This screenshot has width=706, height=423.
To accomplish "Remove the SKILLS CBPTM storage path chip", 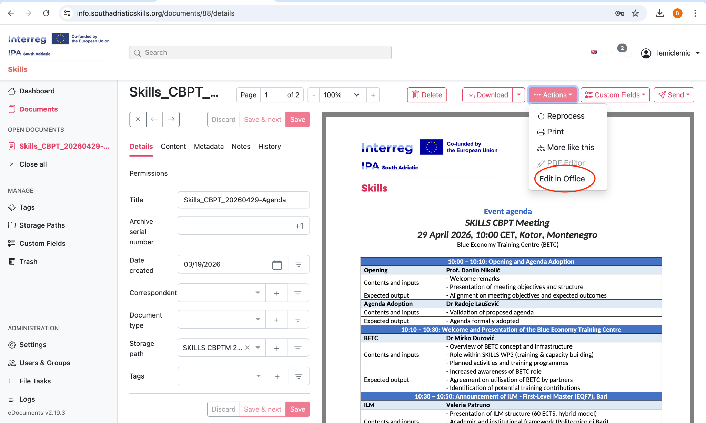I will click(x=248, y=348).
